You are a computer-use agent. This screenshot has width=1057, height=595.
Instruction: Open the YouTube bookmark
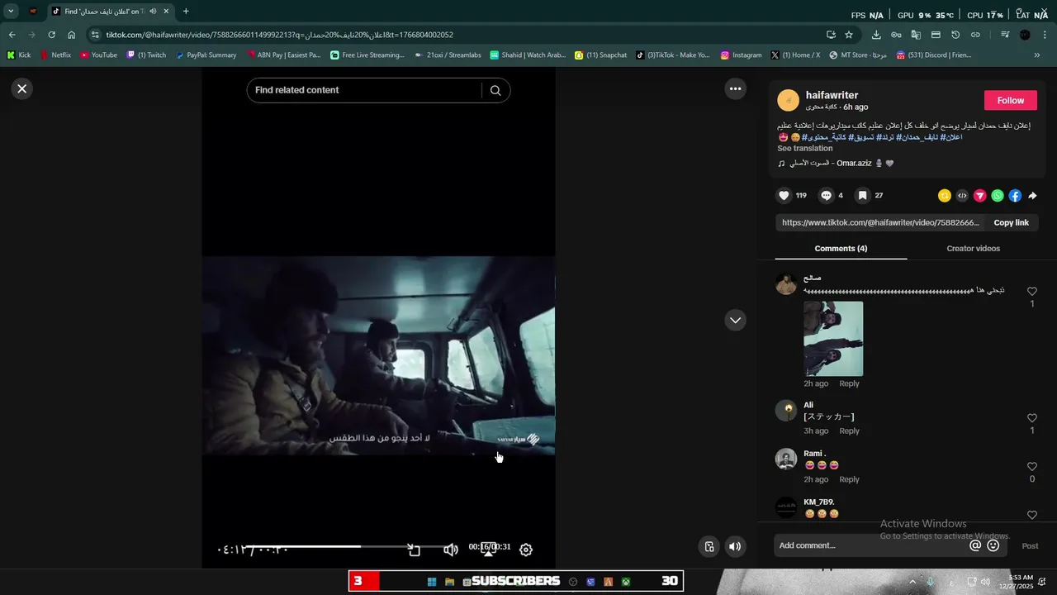99,55
